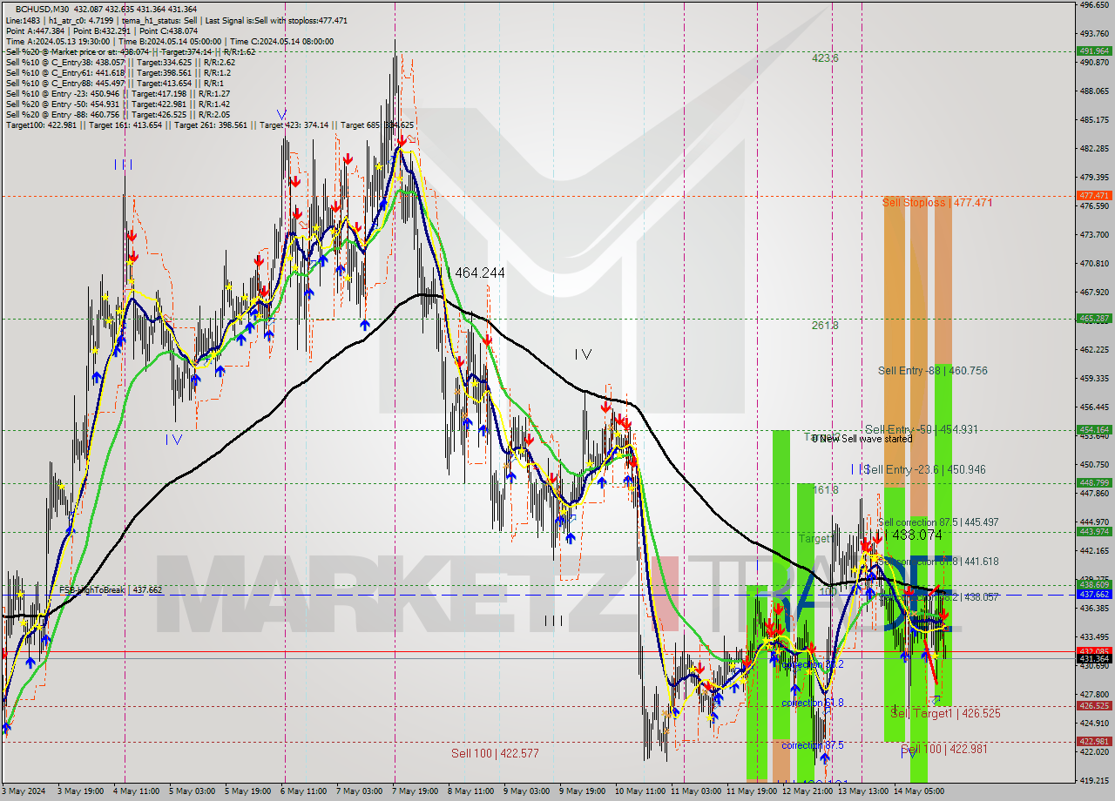Click the '3 May 2024' date on time axis
Image resolution: width=1115 pixels, height=801 pixels.
pyautogui.click(x=25, y=791)
